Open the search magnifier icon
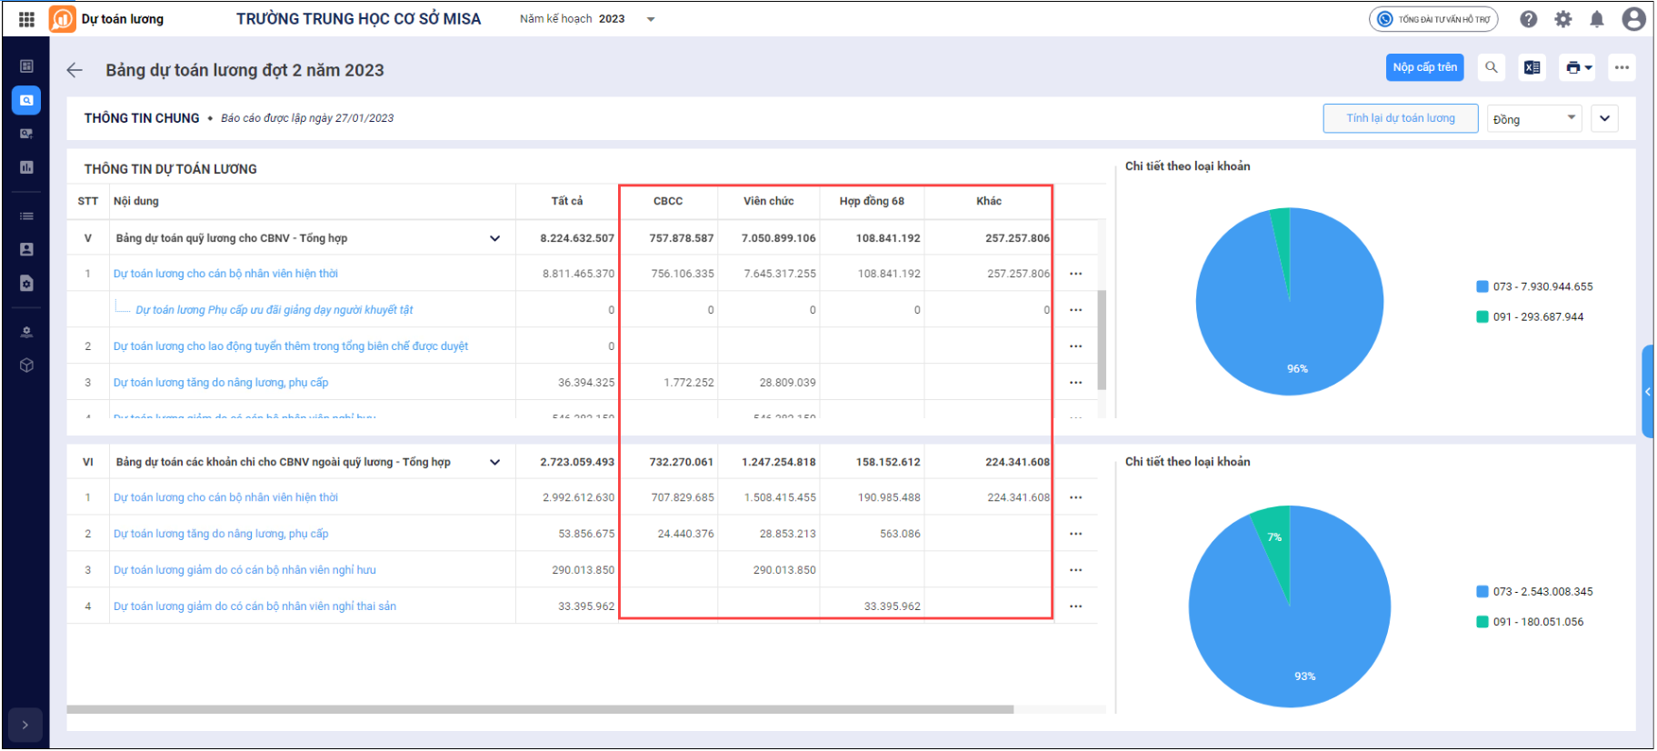The image size is (1657, 751). (1491, 67)
